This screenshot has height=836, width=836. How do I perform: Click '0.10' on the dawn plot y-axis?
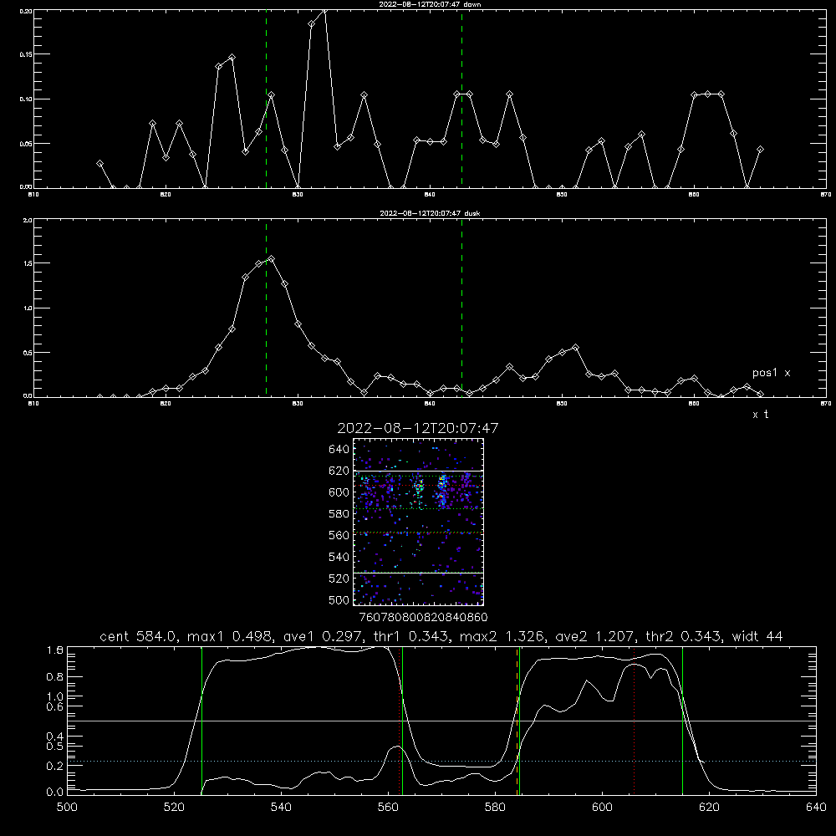pyautogui.click(x=26, y=99)
